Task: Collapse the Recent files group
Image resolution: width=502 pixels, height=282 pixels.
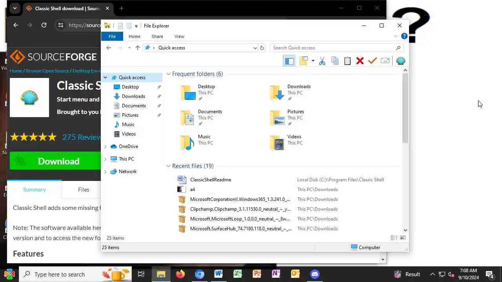Action: point(168,166)
